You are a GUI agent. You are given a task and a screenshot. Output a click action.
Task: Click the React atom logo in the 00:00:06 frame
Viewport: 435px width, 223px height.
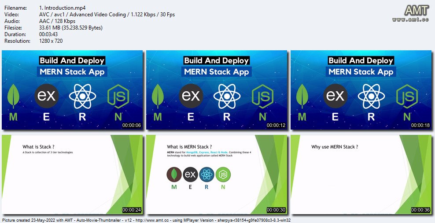pyautogui.click(x=82, y=96)
